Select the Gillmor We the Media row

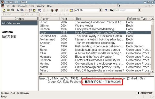click(x=95, y=26)
